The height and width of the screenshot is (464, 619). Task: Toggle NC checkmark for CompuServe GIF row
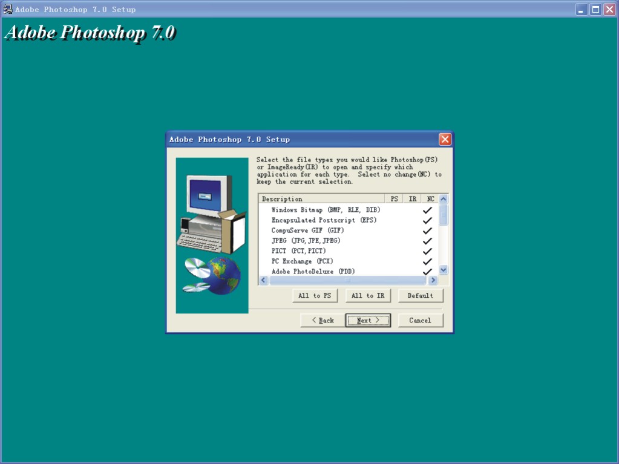click(x=427, y=231)
